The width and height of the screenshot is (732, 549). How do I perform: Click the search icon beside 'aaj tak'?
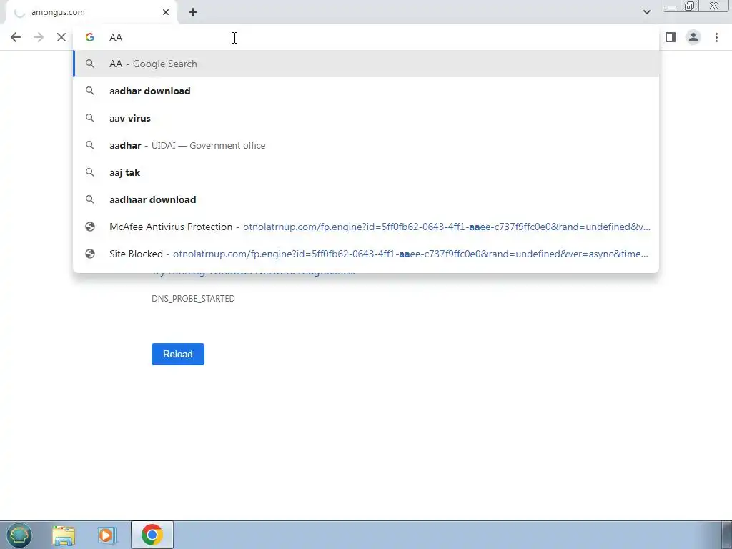90,172
